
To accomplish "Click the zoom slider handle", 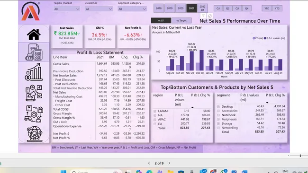I will click(300, 156).
